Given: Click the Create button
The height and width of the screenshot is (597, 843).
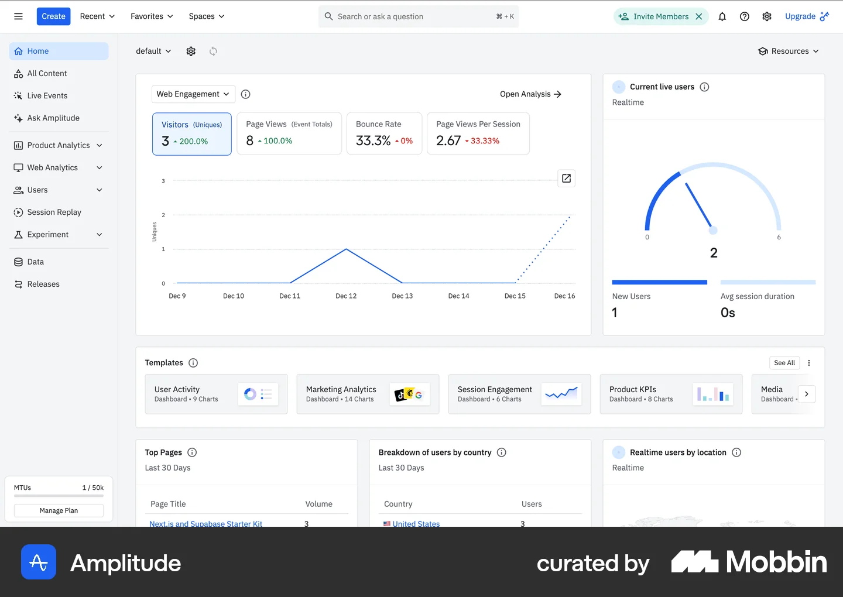Looking at the screenshot, I should (x=53, y=16).
